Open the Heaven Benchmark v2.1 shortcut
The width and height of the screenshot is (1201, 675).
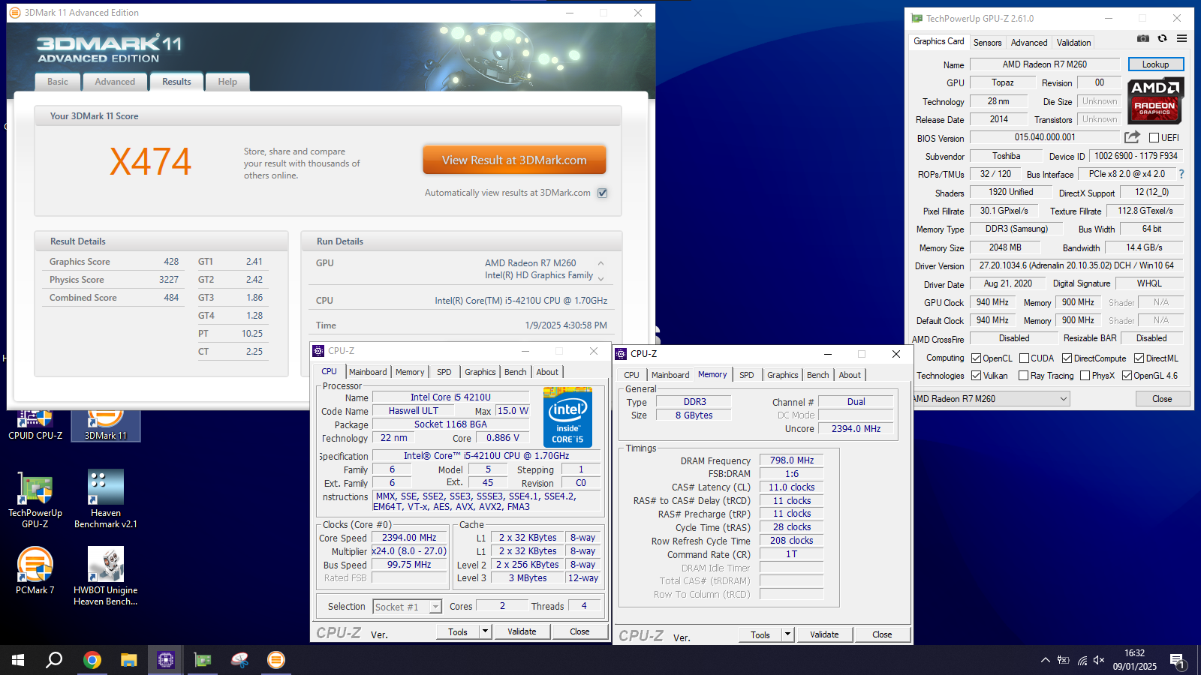(106, 499)
